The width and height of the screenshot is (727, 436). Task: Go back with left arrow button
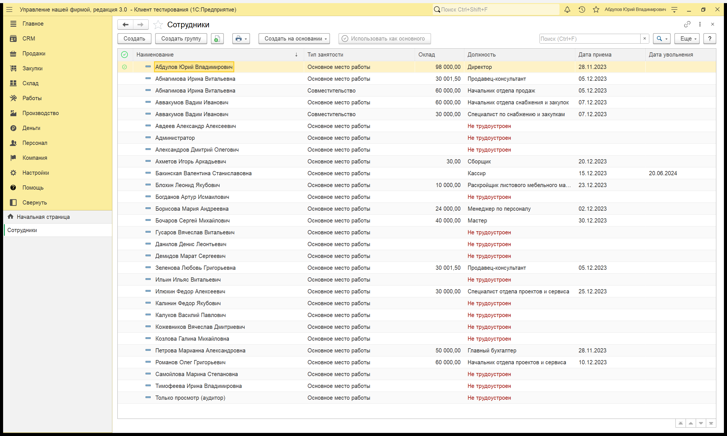click(126, 25)
